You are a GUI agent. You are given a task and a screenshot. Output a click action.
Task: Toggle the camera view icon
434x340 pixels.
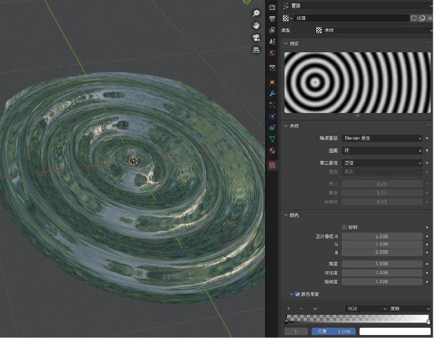coord(256,38)
